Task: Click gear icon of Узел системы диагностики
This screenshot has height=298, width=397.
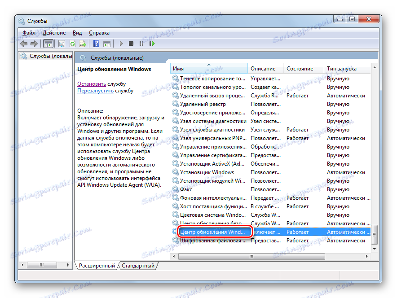Action: pos(176,121)
